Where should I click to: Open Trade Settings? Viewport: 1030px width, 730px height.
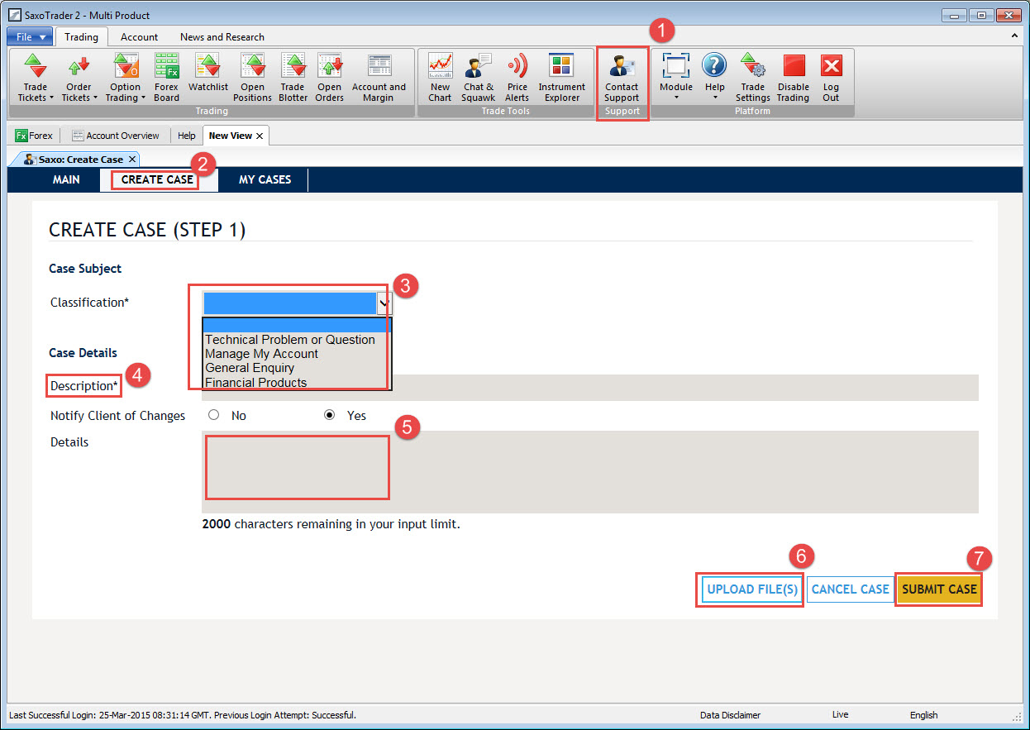click(x=752, y=78)
